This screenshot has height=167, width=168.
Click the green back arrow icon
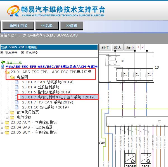[x=3, y=62]
